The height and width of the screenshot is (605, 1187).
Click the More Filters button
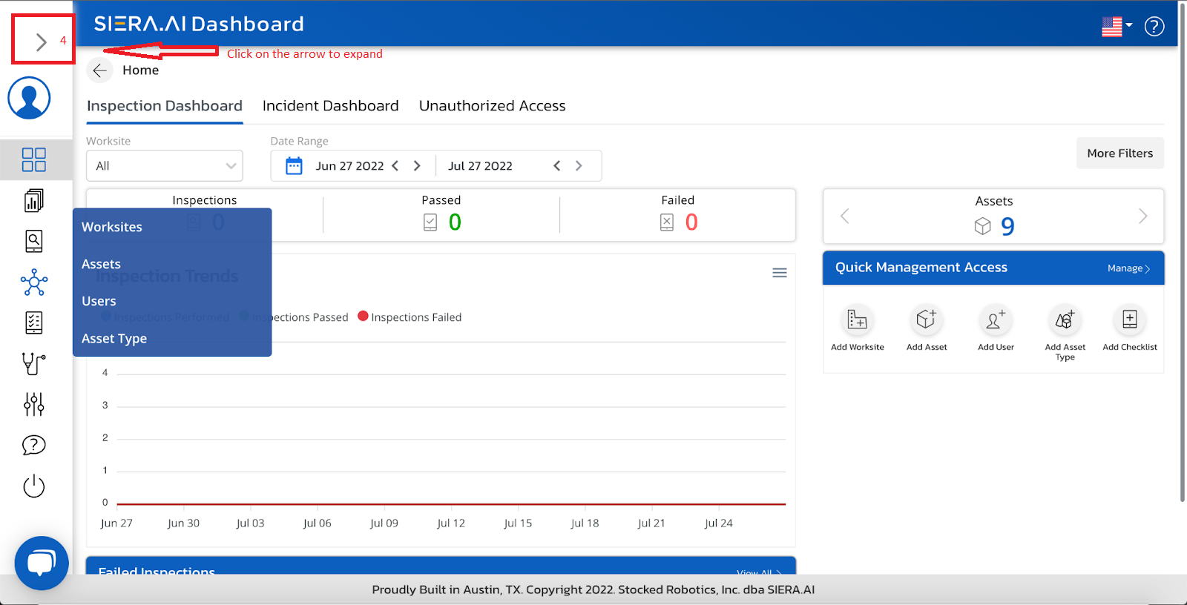click(x=1119, y=153)
